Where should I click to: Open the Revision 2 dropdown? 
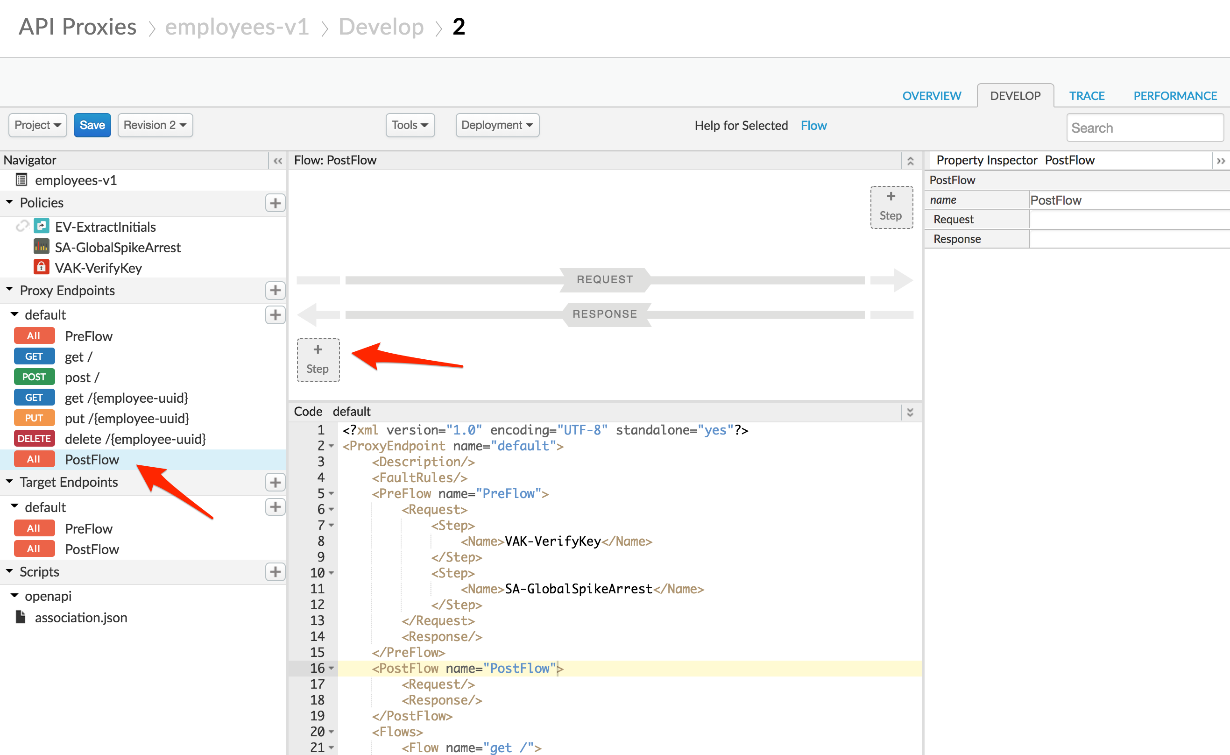point(155,125)
